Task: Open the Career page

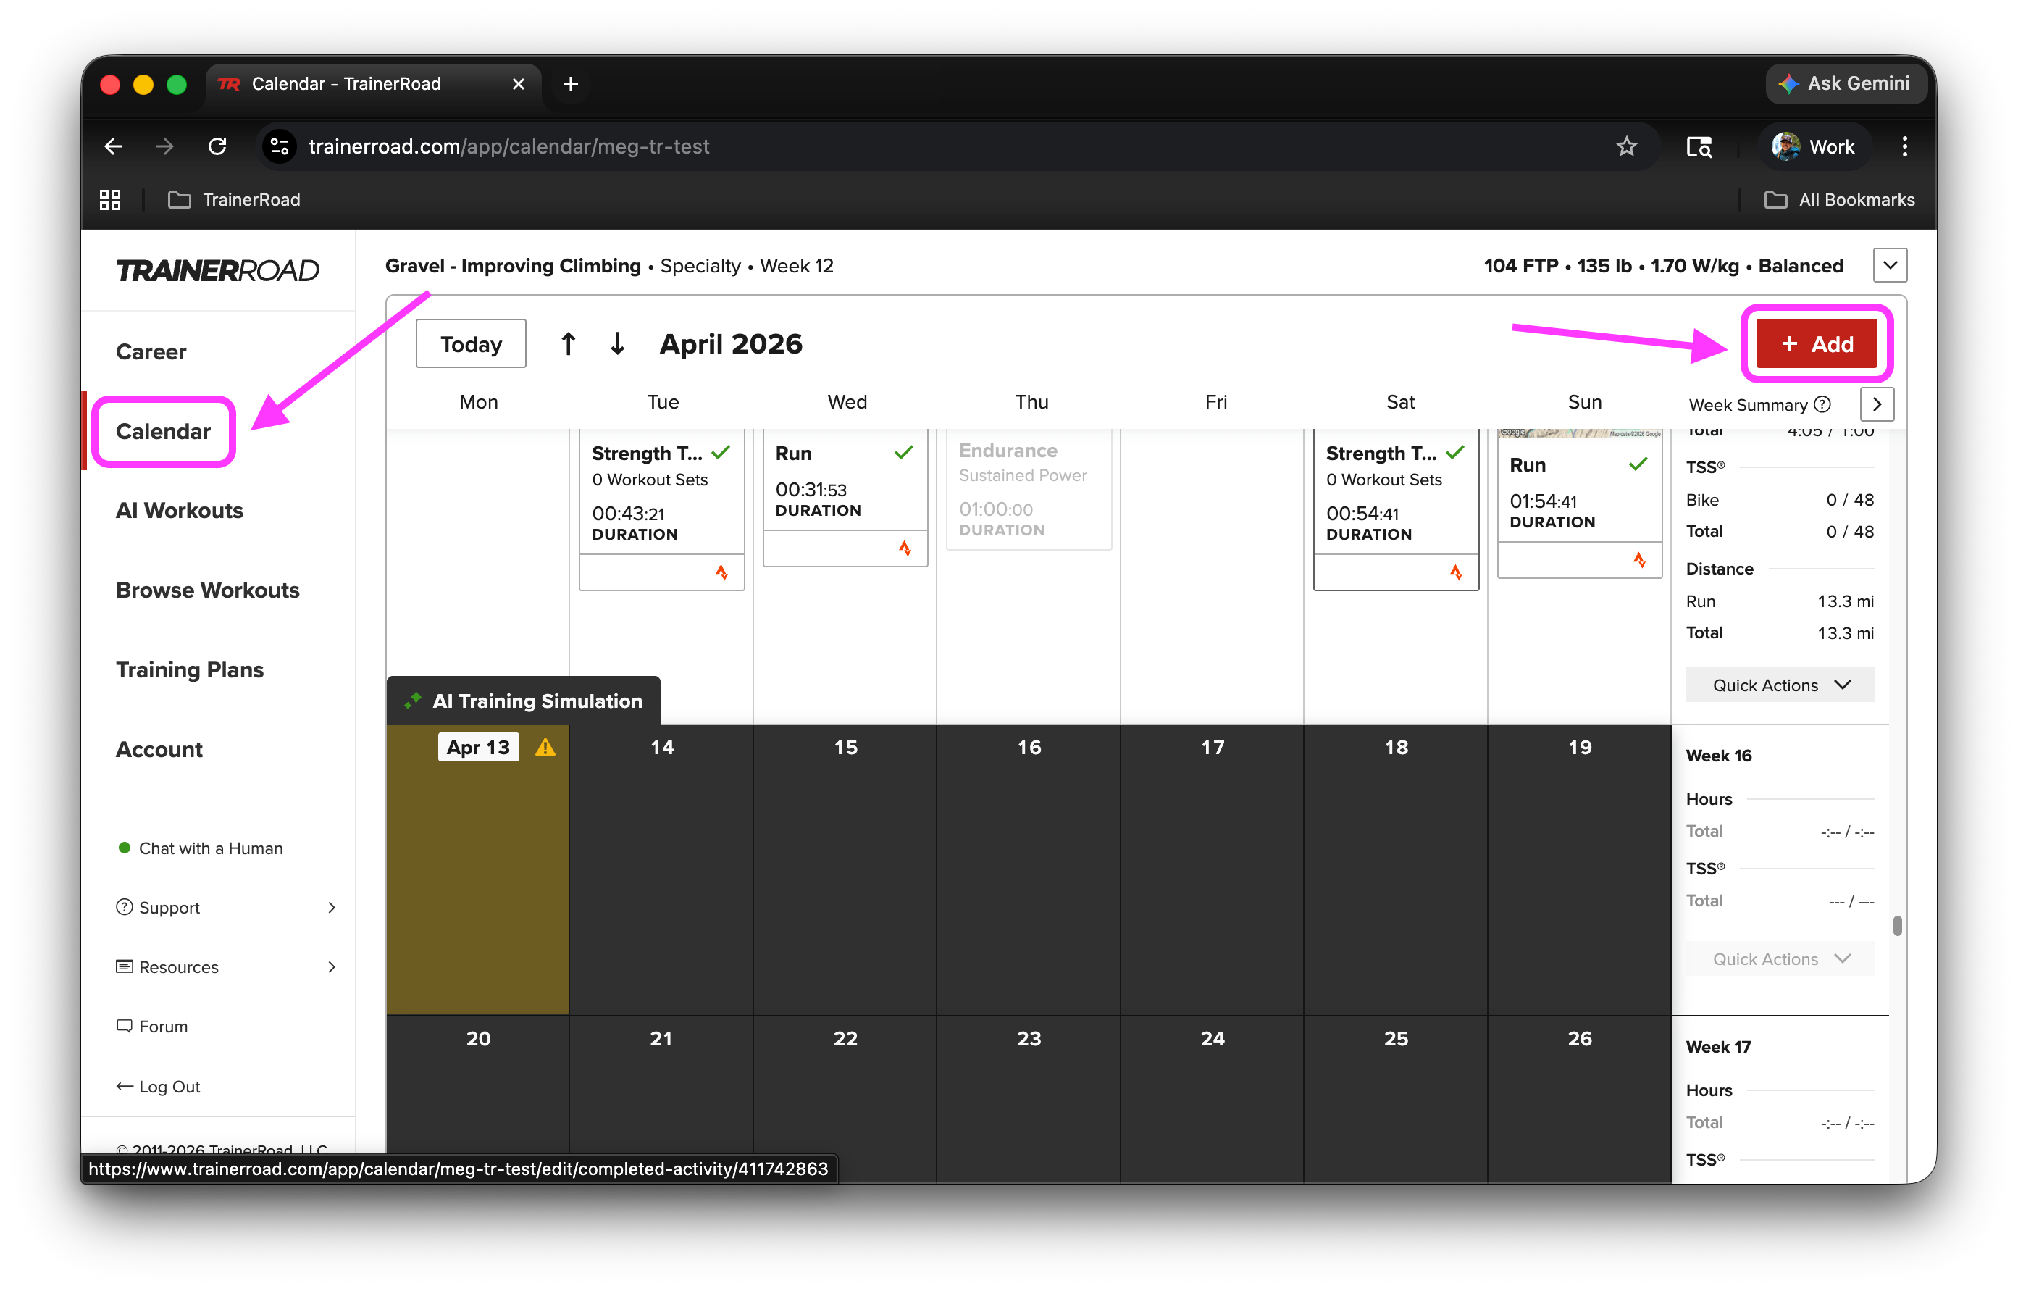Action: (151, 352)
